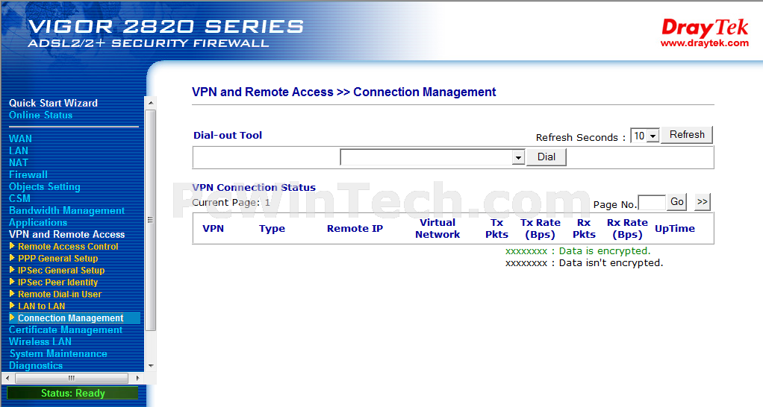Click sidebar scroll down arrow
Viewport: 763px width, 407px height.
coord(151,366)
